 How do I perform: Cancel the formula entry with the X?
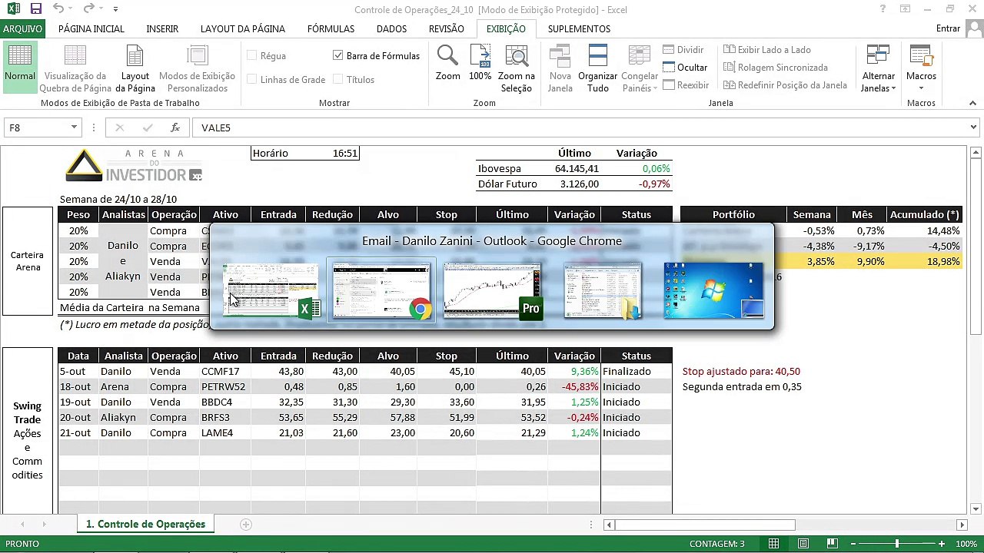119,127
